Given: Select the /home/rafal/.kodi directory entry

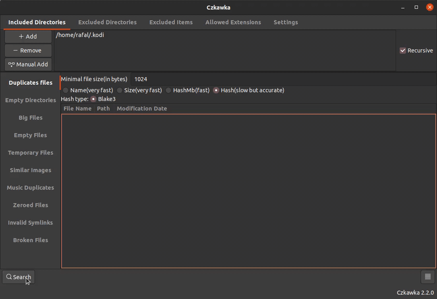Looking at the screenshot, I should (x=80, y=35).
